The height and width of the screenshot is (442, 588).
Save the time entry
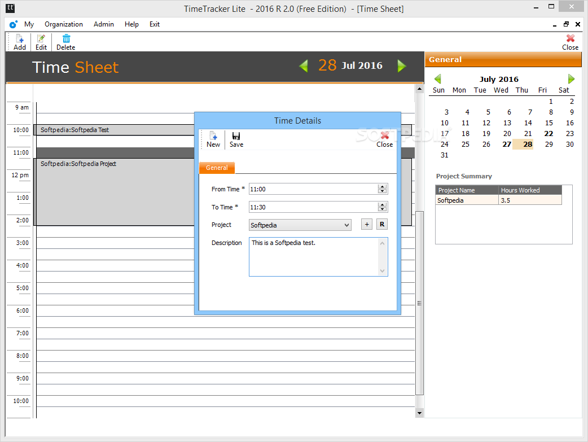tap(236, 139)
